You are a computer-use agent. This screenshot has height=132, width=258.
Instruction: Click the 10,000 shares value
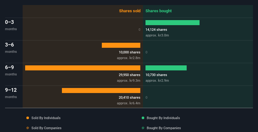click(129, 52)
